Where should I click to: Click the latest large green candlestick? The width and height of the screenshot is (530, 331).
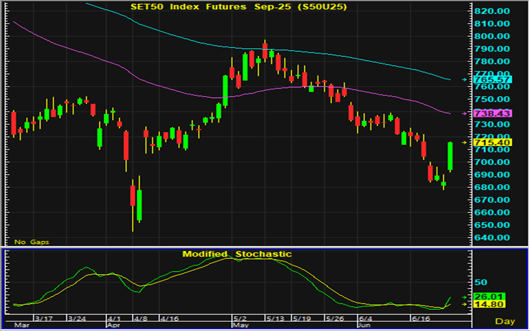tap(450, 156)
